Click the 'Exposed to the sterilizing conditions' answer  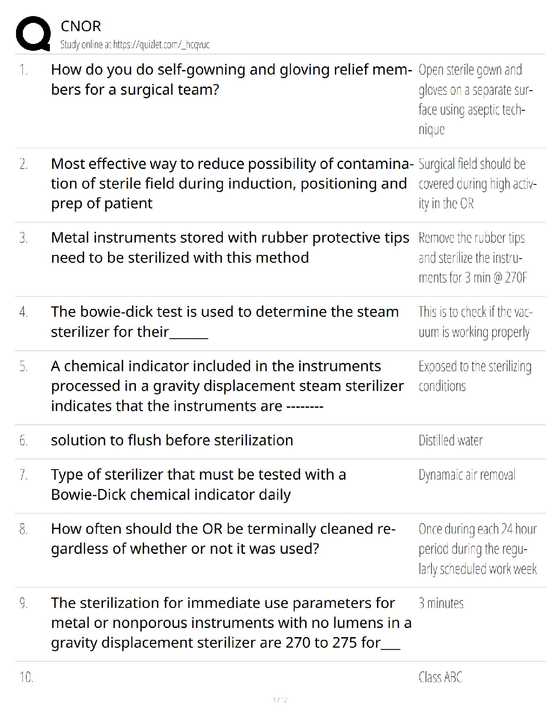click(x=475, y=376)
